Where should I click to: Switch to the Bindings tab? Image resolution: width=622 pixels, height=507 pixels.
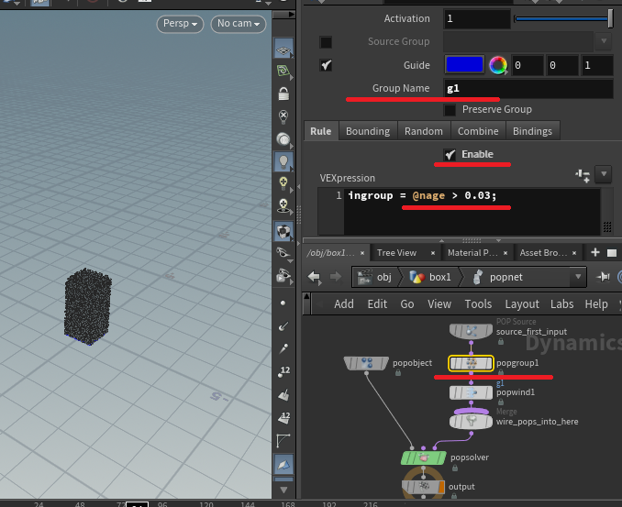point(532,131)
